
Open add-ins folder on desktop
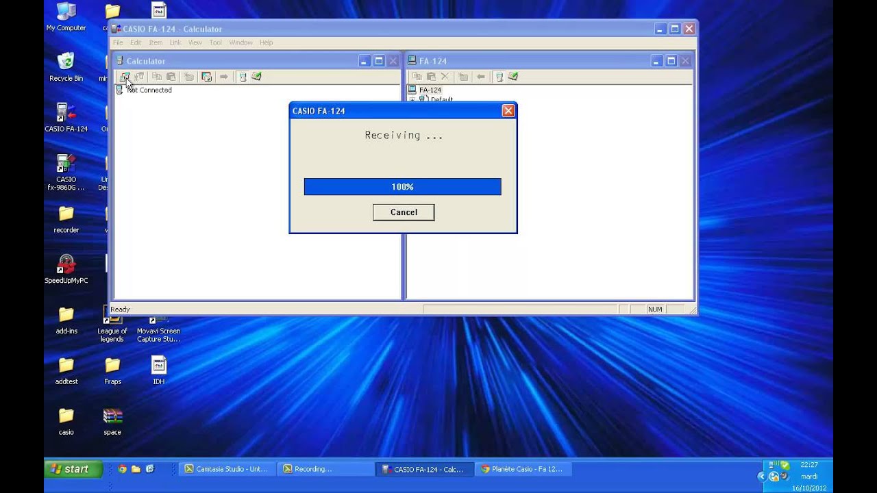coord(66,320)
